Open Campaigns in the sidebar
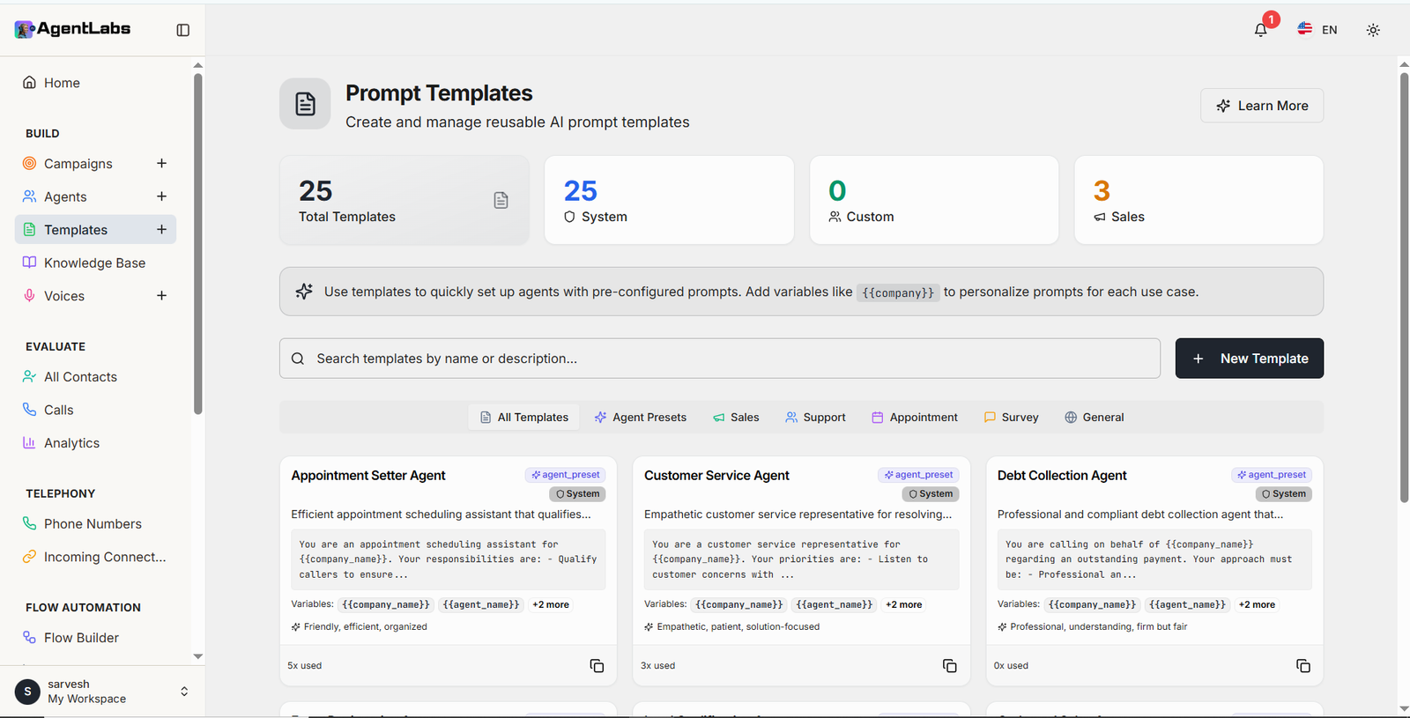Viewport: 1410px width, 718px height. point(78,164)
